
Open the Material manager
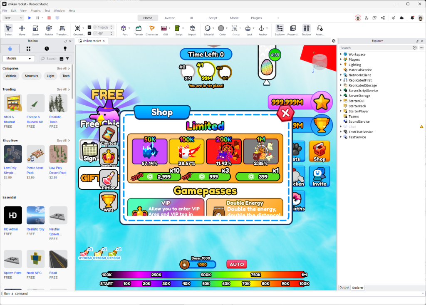coord(207,28)
